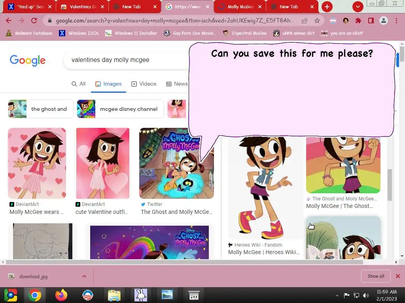405x303 pixels.
Task: Switch to the last New Tab
Action: (x=291, y=7)
